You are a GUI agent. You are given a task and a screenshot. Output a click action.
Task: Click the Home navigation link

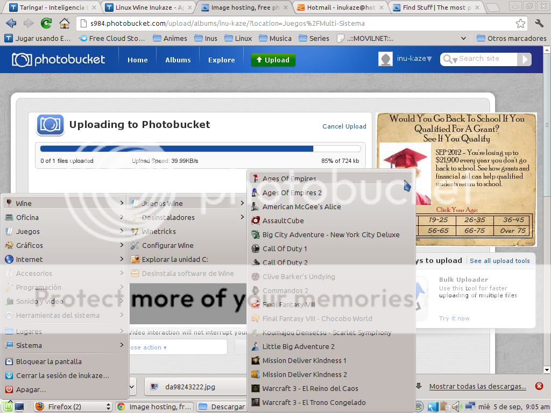(x=137, y=60)
